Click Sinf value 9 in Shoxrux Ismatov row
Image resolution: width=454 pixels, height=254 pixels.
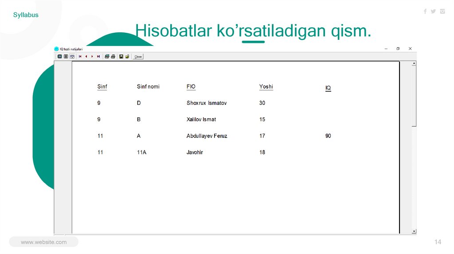[99, 103]
